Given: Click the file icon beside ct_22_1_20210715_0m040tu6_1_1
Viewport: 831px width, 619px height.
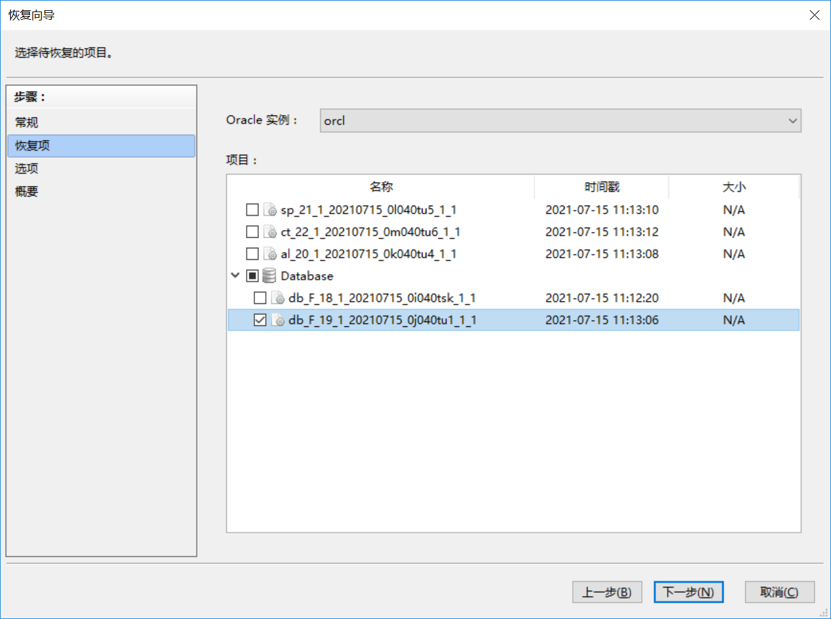Looking at the screenshot, I should tap(270, 232).
